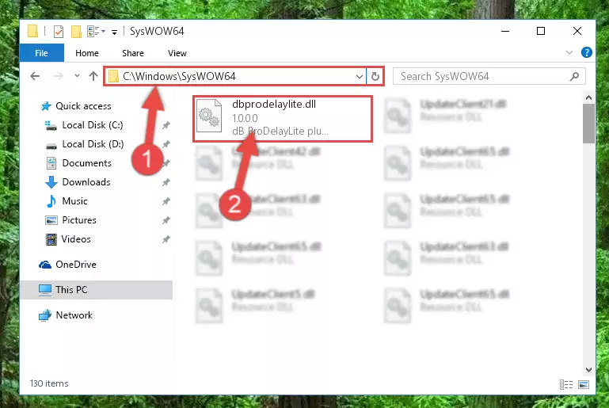This screenshot has height=408, width=609.
Task: Switch to Details view icon in status bar
Action: coord(566,385)
